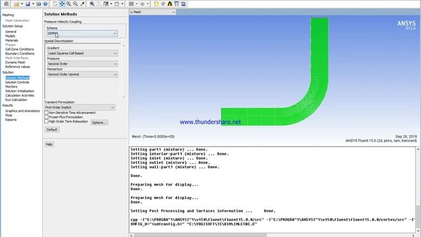Open Cell Zone Conditions page

[x=19, y=49]
